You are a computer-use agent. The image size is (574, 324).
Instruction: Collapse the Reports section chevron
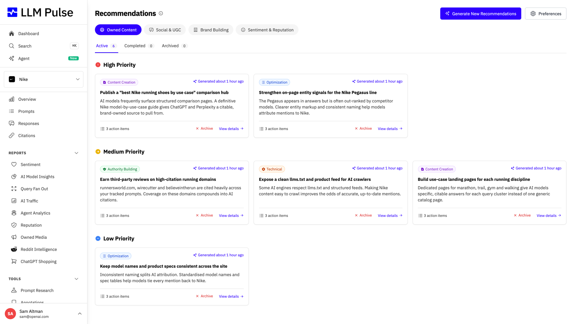[76, 153]
